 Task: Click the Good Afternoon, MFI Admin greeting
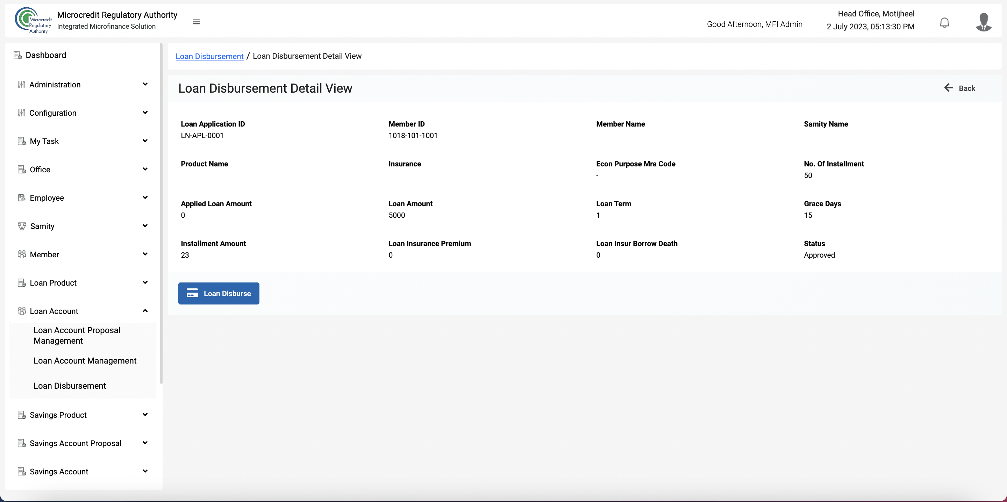pyautogui.click(x=755, y=24)
